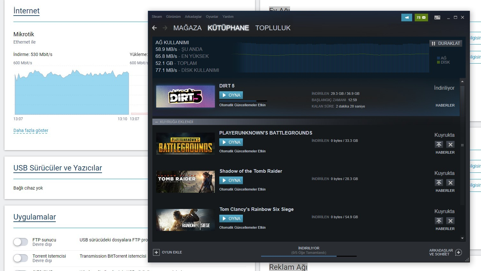
Task: Click the Shadow of the Tomb Raider title
Action: click(251, 171)
